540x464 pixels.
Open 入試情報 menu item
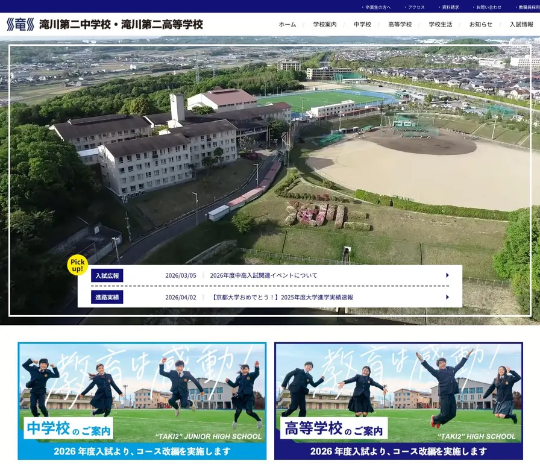click(521, 25)
